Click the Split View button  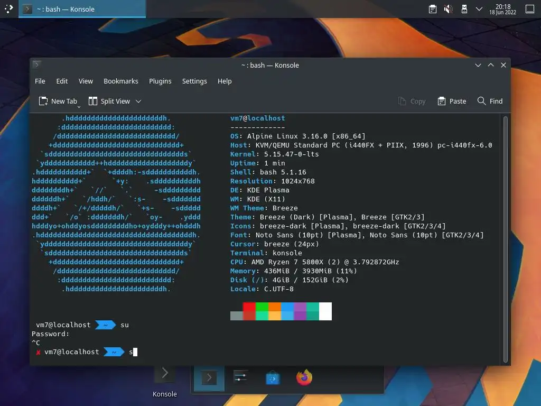pos(109,101)
